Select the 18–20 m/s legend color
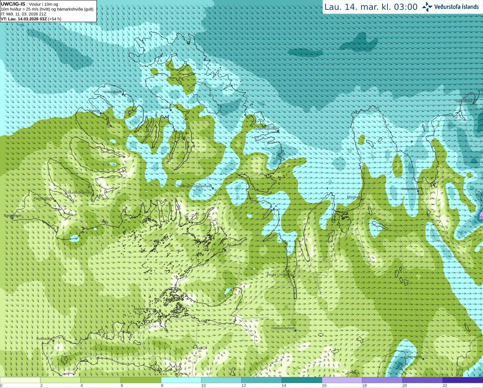Image resolution: width=483 pixels, height=388 pixels. [x=382, y=380]
